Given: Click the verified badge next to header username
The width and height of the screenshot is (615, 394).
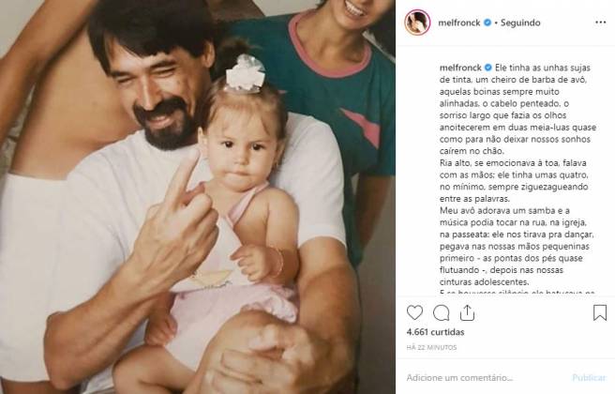Looking at the screenshot, I should (x=487, y=23).
